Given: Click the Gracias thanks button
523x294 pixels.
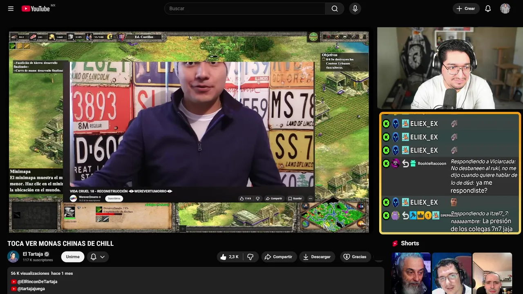Looking at the screenshot, I should click(x=355, y=257).
